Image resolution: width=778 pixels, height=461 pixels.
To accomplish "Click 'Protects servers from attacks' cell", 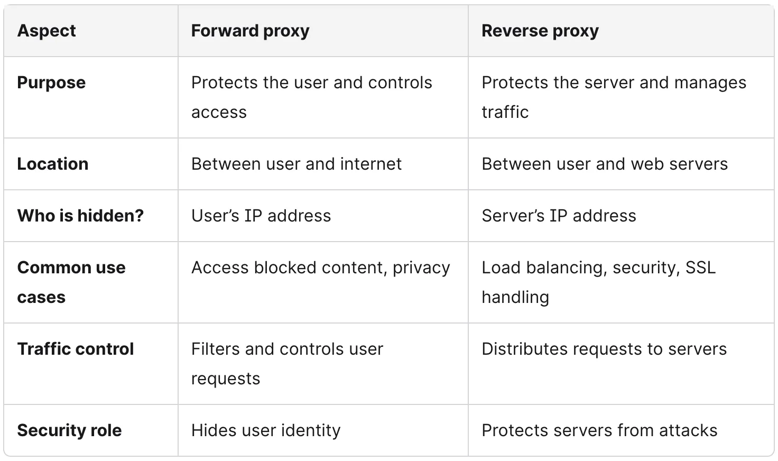I will click(599, 430).
